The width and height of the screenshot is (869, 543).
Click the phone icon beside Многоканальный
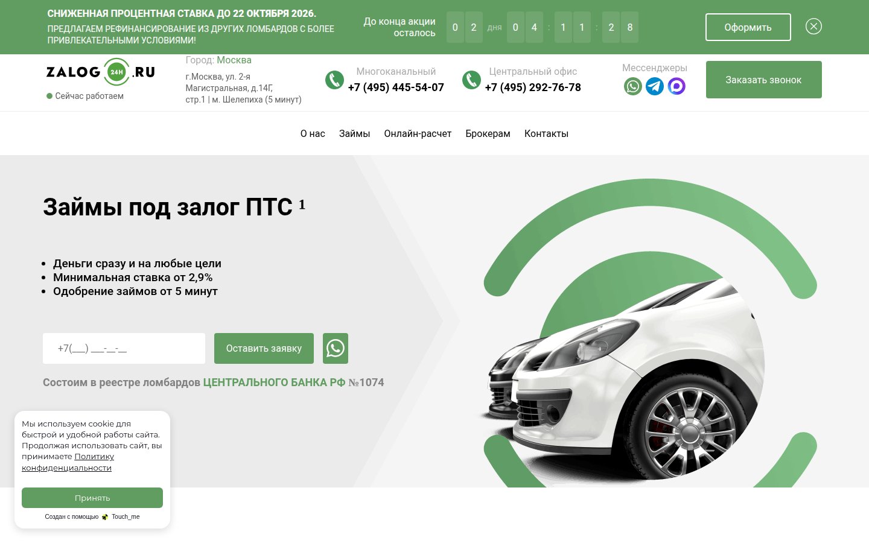pos(334,80)
